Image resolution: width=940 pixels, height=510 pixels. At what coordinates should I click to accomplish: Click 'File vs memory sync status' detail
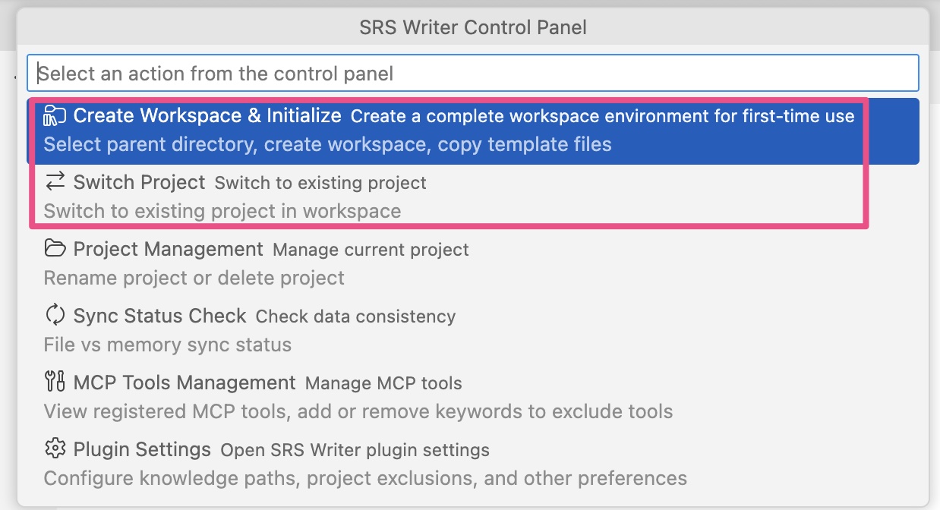click(168, 345)
